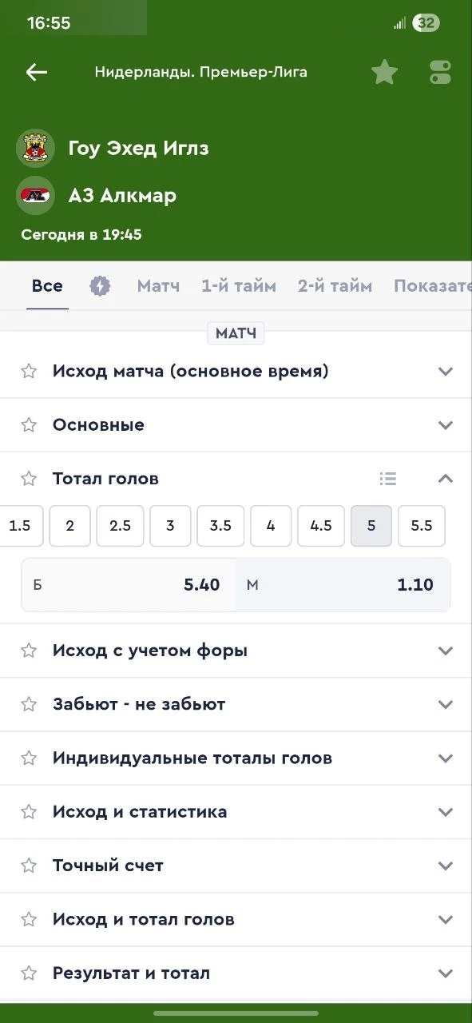This screenshot has width=472, height=1023.
Task: Tap the star to favorite this match
Action: click(384, 71)
